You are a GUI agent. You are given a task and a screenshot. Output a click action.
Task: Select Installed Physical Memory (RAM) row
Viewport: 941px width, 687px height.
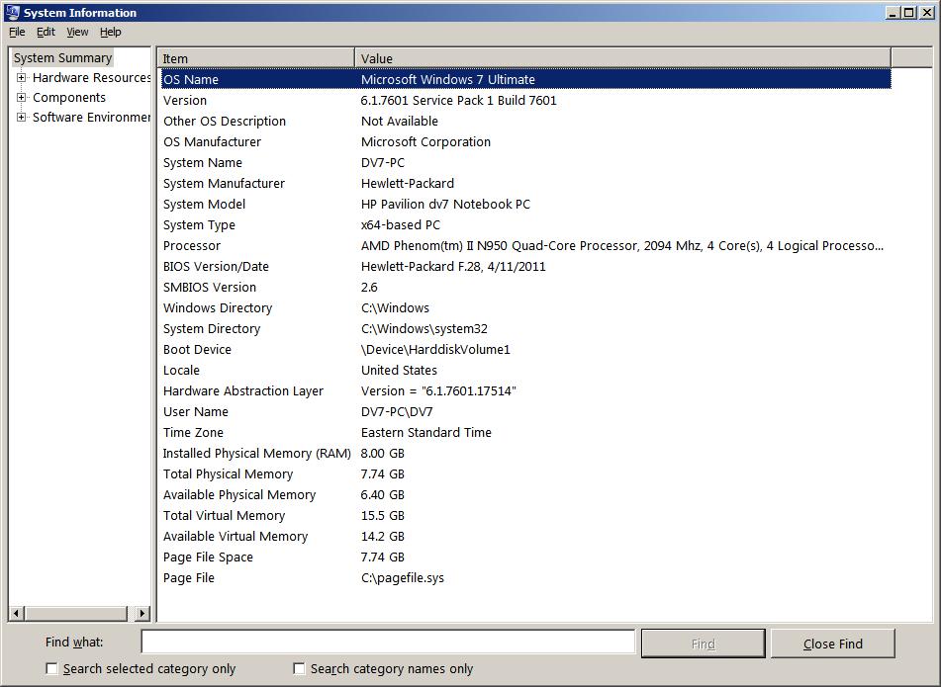click(x=526, y=454)
